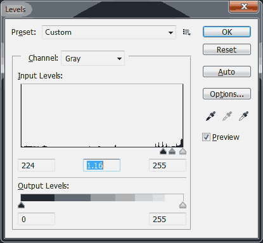Click the input shadow black slider handle
Image resolution: width=263 pixels, height=243 pixels.
(x=163, y=151)
